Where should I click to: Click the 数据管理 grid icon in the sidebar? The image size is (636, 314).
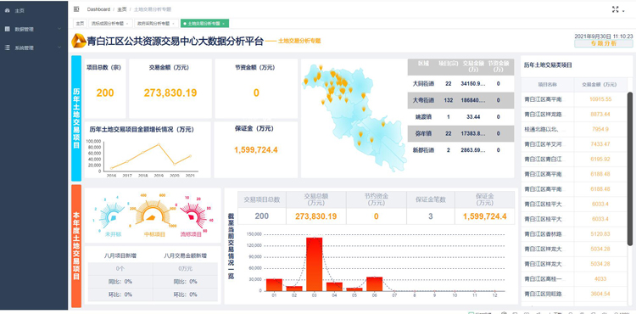[7, 29]
